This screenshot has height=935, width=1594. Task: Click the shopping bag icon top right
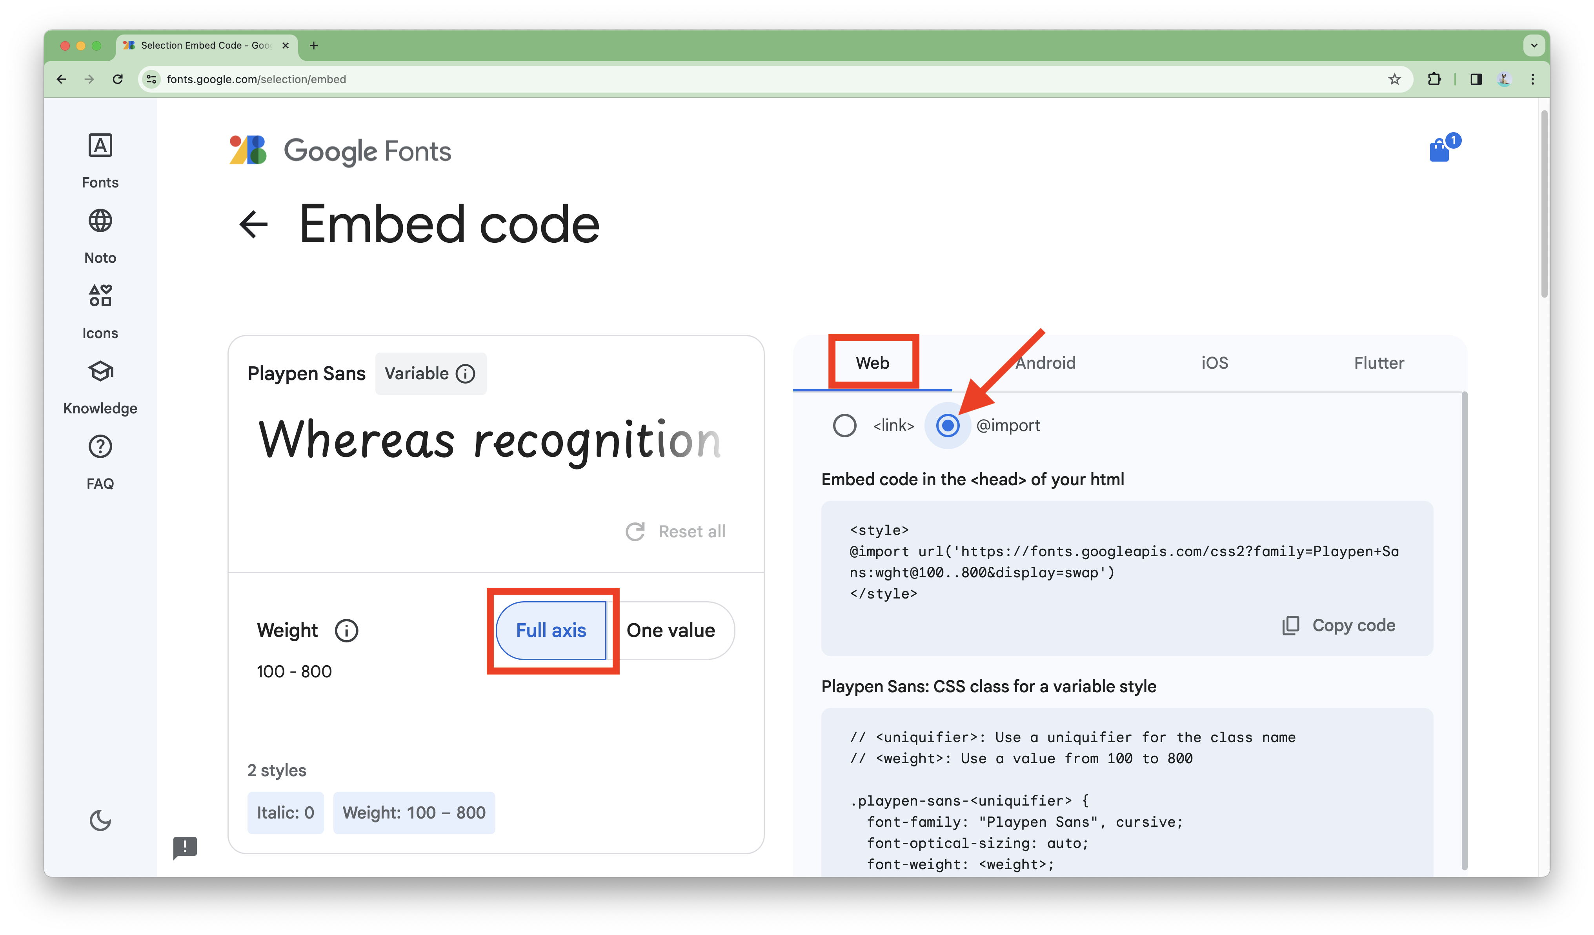1440,150
